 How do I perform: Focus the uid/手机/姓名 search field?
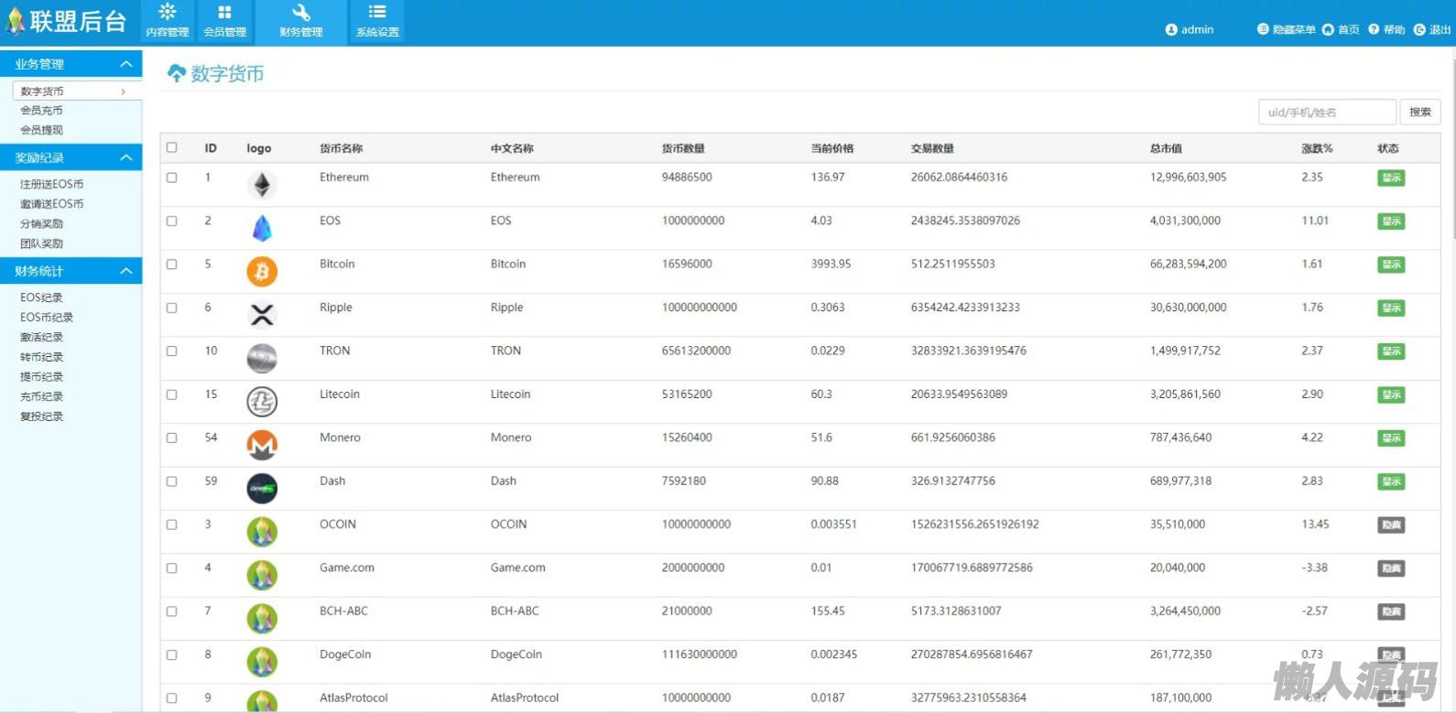1327,112
